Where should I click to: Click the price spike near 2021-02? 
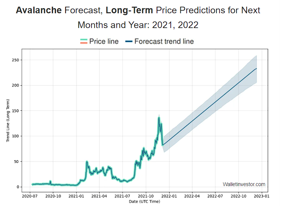pos(87,161)
